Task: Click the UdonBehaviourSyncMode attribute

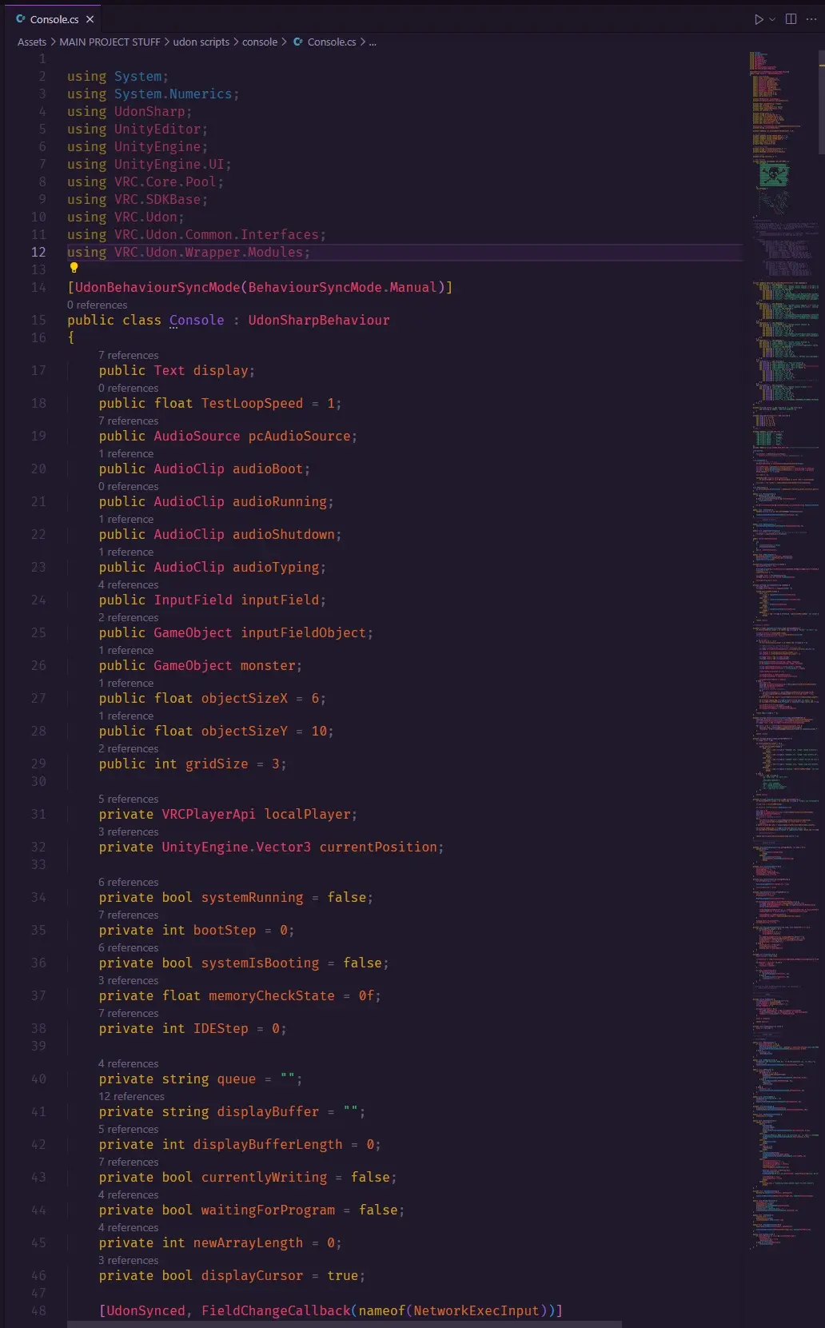Action: coord(157,287)
